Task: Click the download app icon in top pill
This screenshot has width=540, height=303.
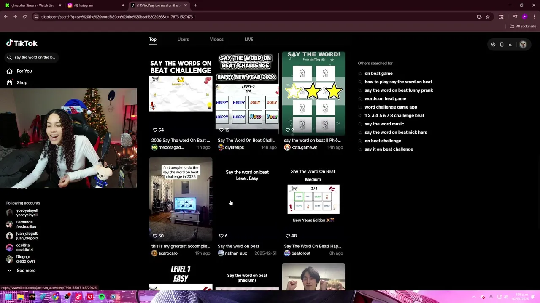Action: click(x=510, y=44)
